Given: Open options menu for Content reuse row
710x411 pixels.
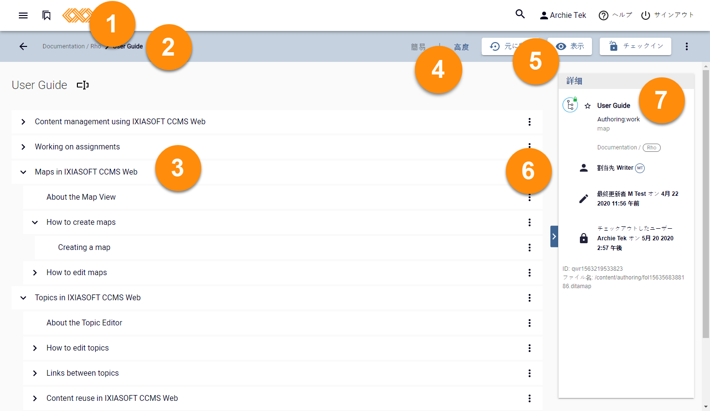Looking at the screenshot, I should pyautogui.click(x=530, y=398).
